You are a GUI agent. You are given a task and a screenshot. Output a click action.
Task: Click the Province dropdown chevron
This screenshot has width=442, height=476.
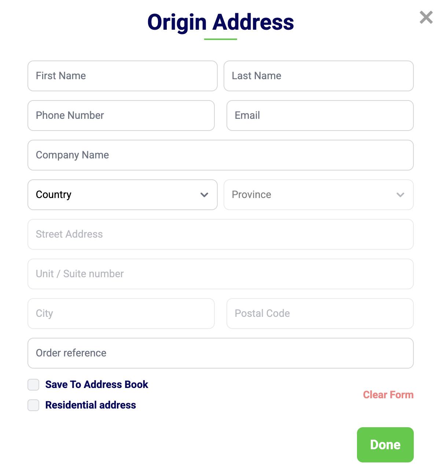(x=400, y=195)
